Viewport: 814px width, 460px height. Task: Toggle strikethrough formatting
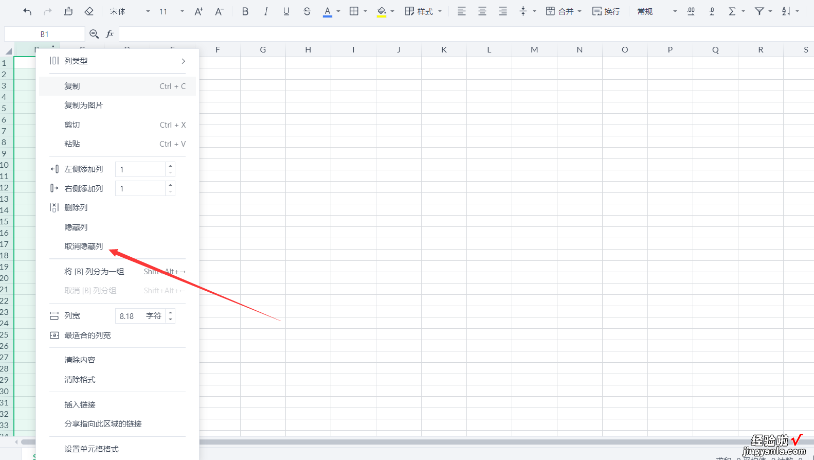tap(307, 11)
